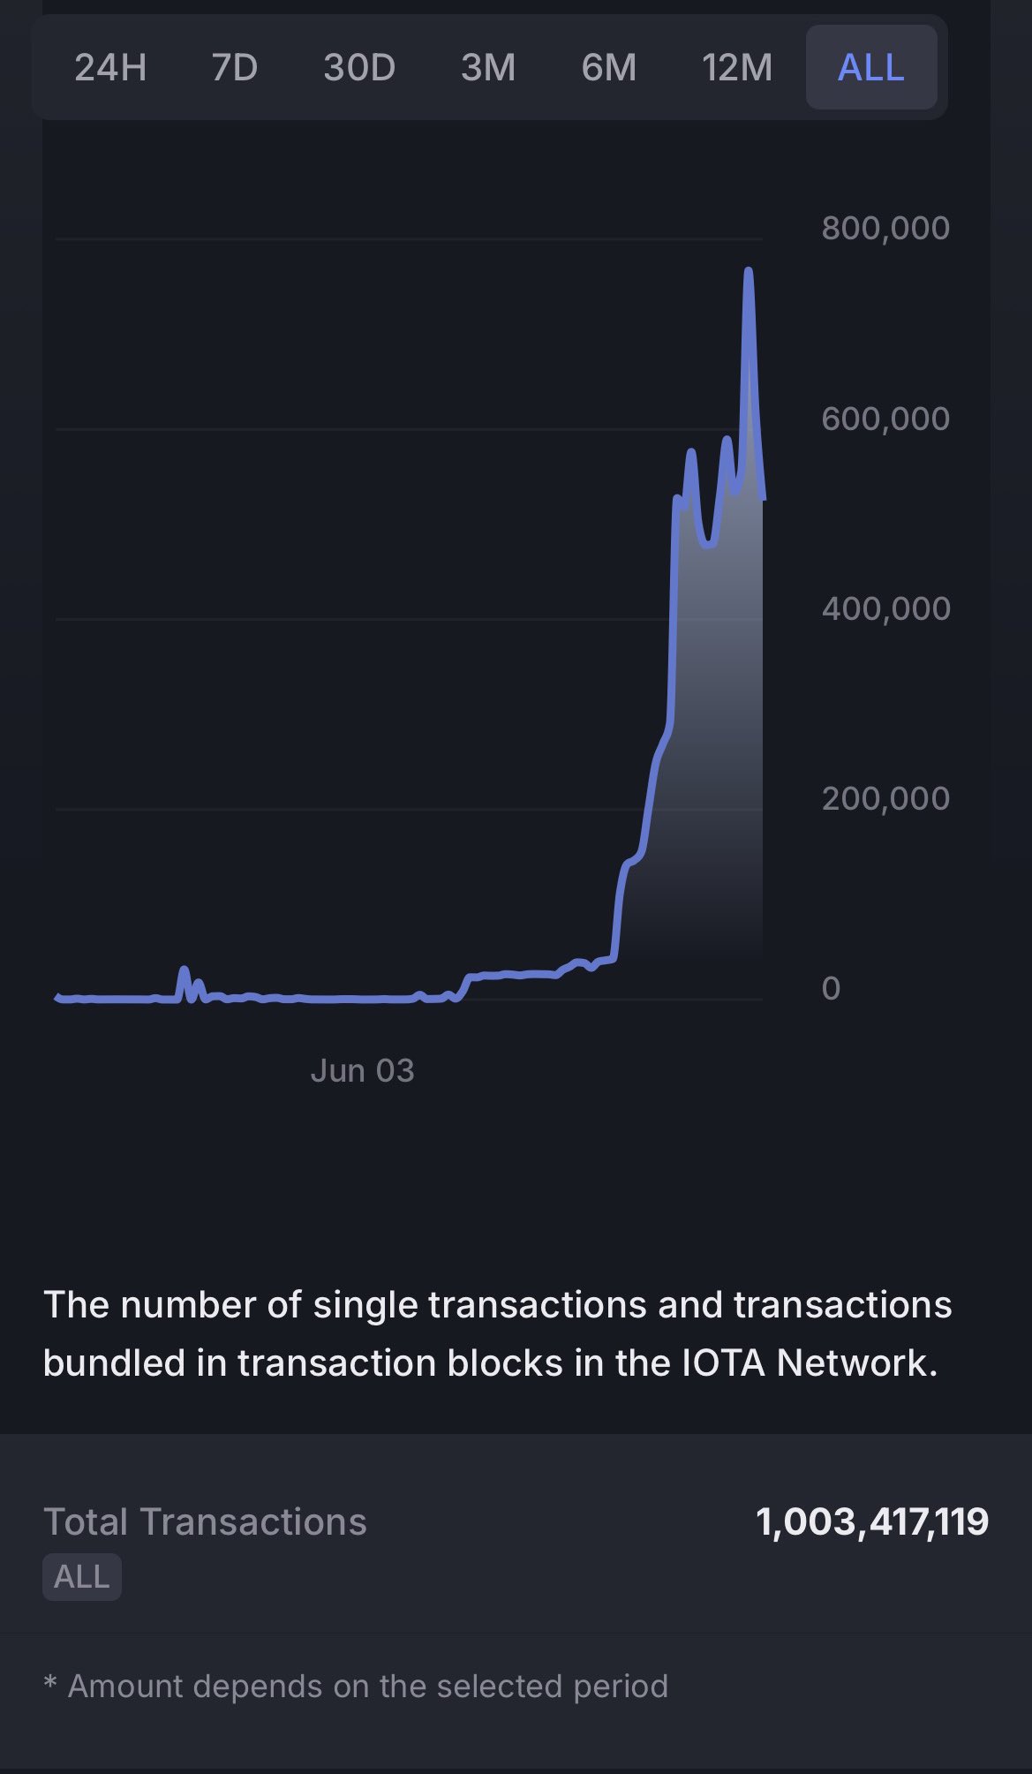
Task: Click the IOTA Network transactions description text
Action: point(497,1333)
